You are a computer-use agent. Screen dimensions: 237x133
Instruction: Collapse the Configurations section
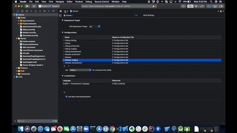[x=63, y=33]
